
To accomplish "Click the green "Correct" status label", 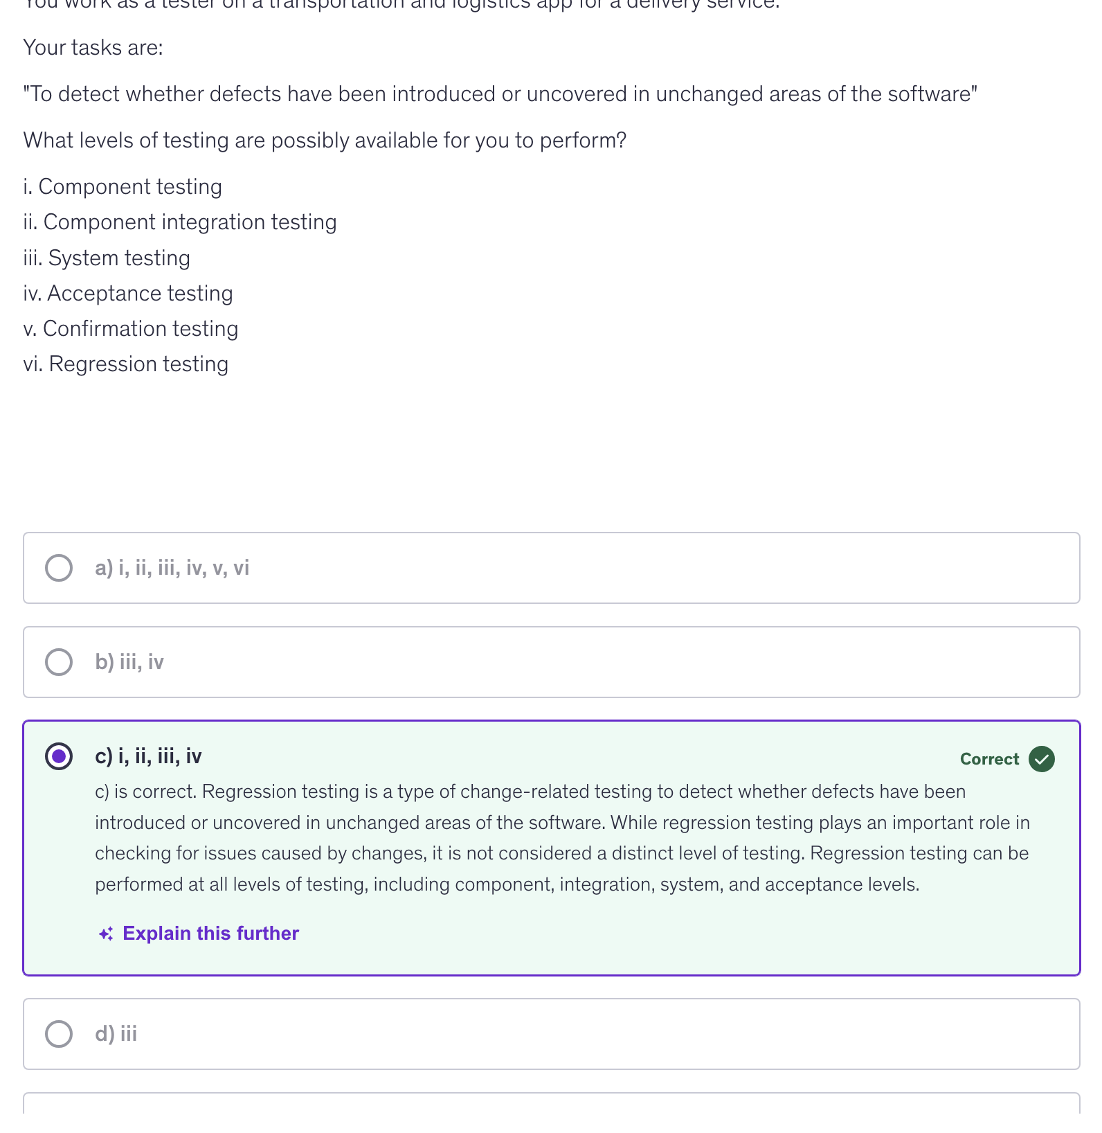I will pos(989,759).
